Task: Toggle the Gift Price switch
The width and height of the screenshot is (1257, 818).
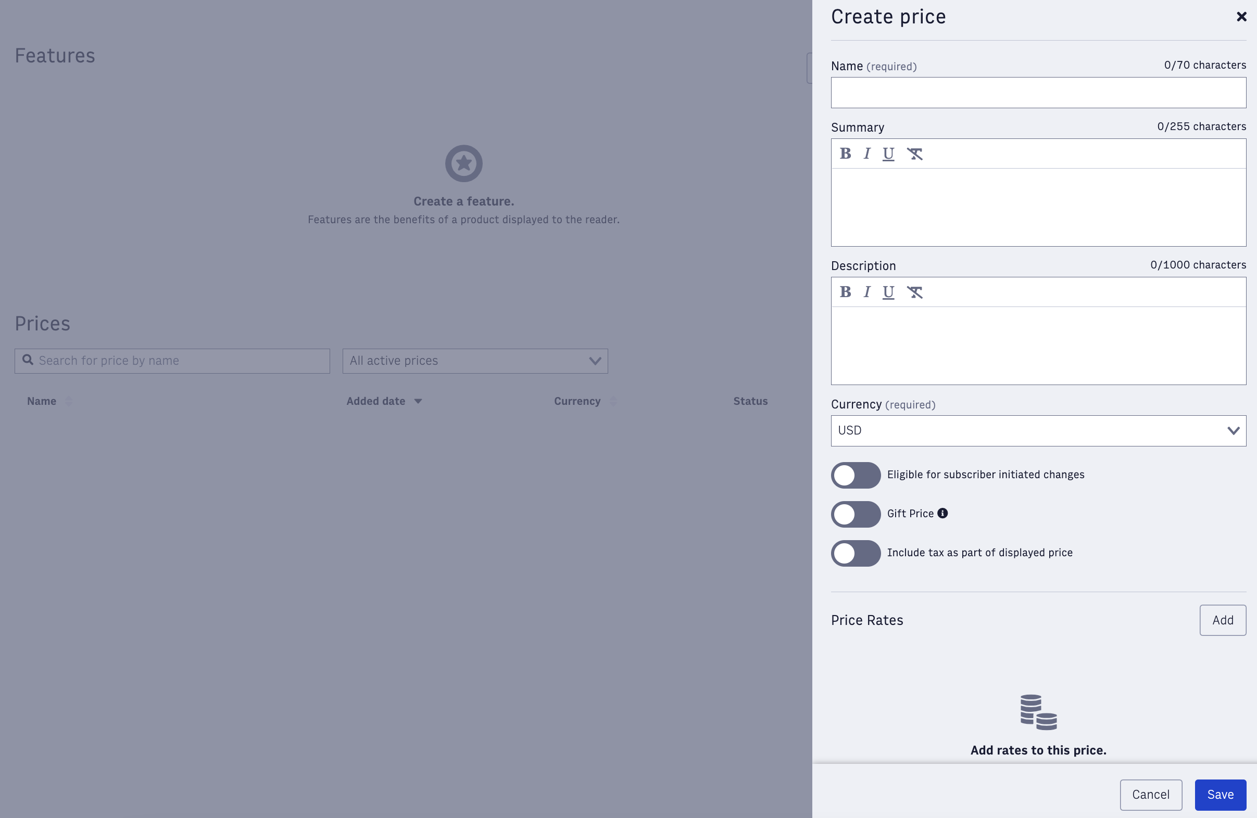Action: (856, 514)
